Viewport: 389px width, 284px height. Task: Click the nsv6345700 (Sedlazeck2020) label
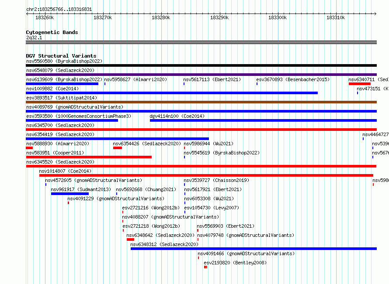(60, 125)
